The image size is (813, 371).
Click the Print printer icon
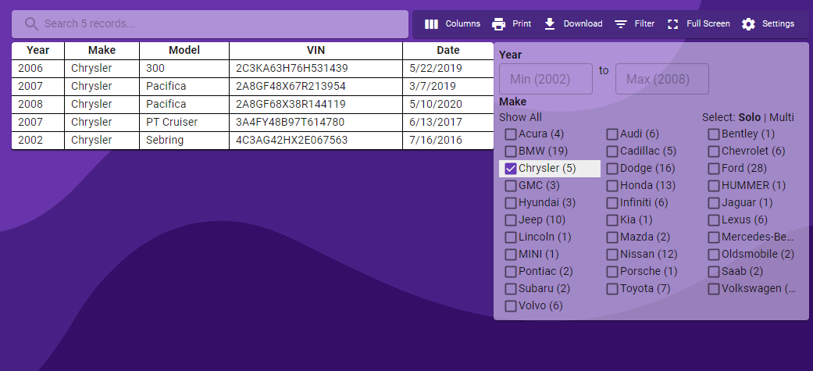[498, 24]
